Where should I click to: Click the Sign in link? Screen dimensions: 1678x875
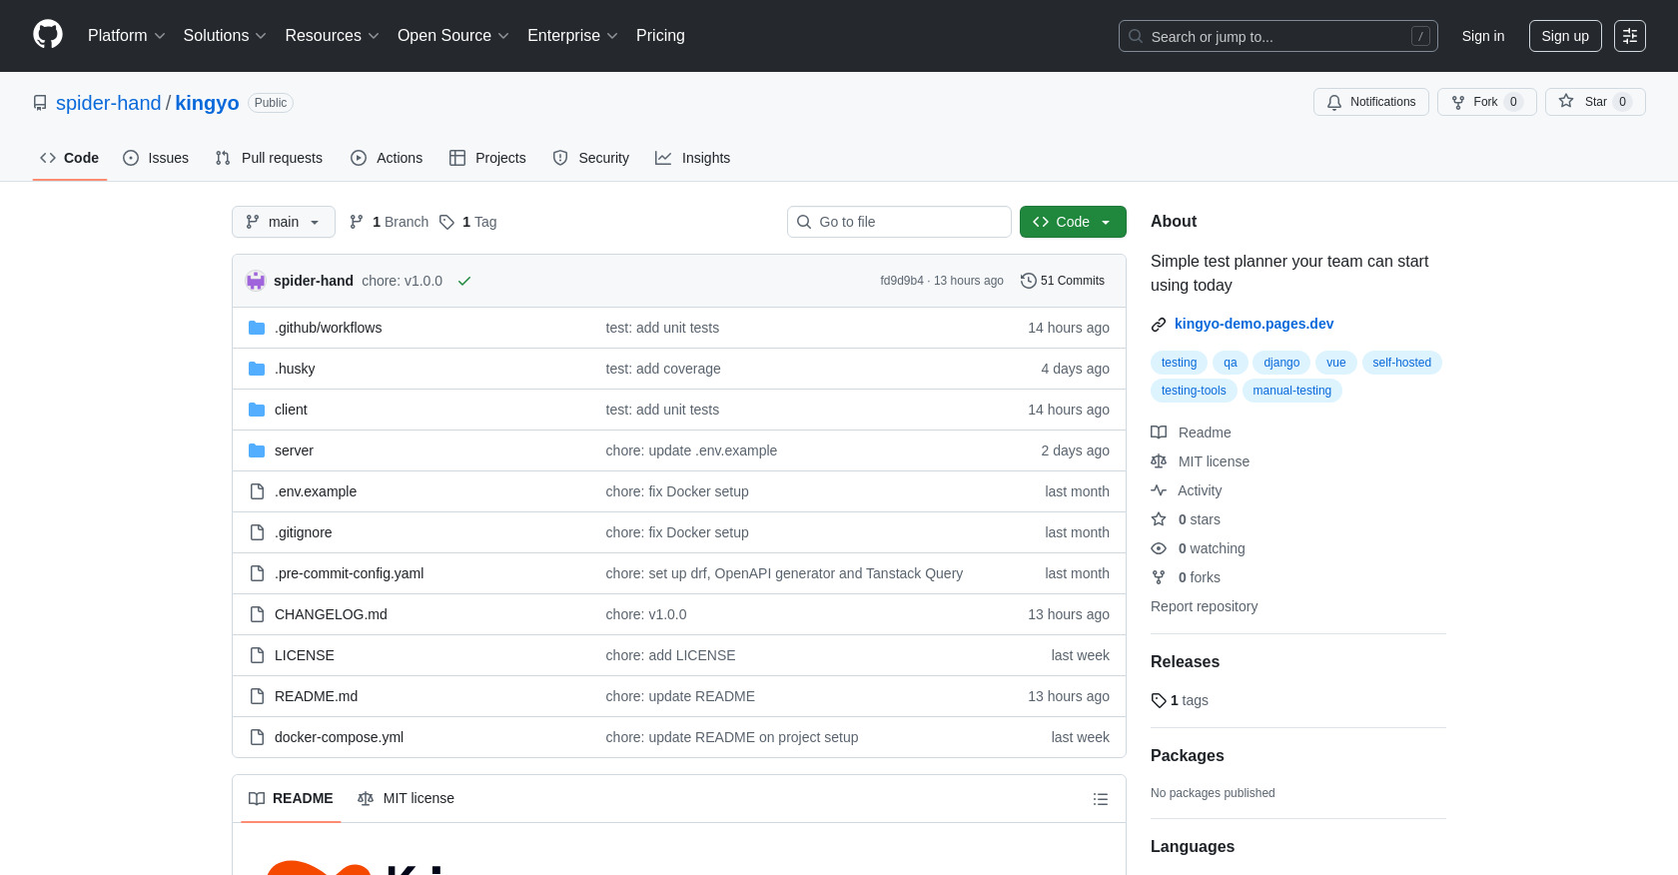[x=1483, y=36]
